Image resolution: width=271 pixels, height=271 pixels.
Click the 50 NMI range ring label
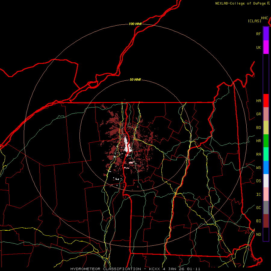(135, 80)
